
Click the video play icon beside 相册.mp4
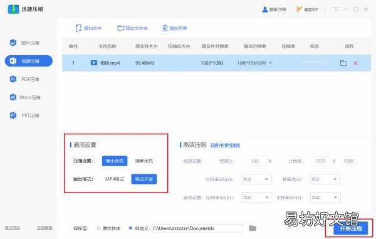[94, 63]
